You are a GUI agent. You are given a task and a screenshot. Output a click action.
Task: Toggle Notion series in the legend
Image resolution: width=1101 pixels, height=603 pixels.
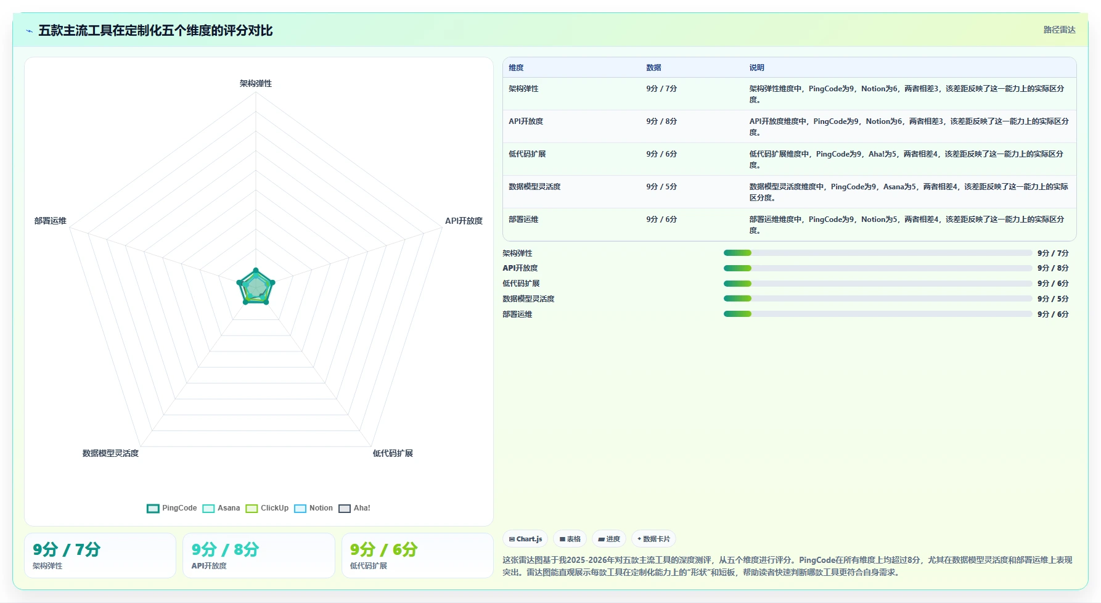(x=314, y=508)
